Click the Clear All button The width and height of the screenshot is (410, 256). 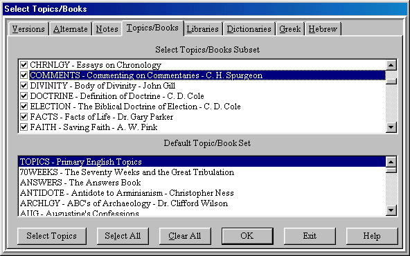tap(185, 236)
